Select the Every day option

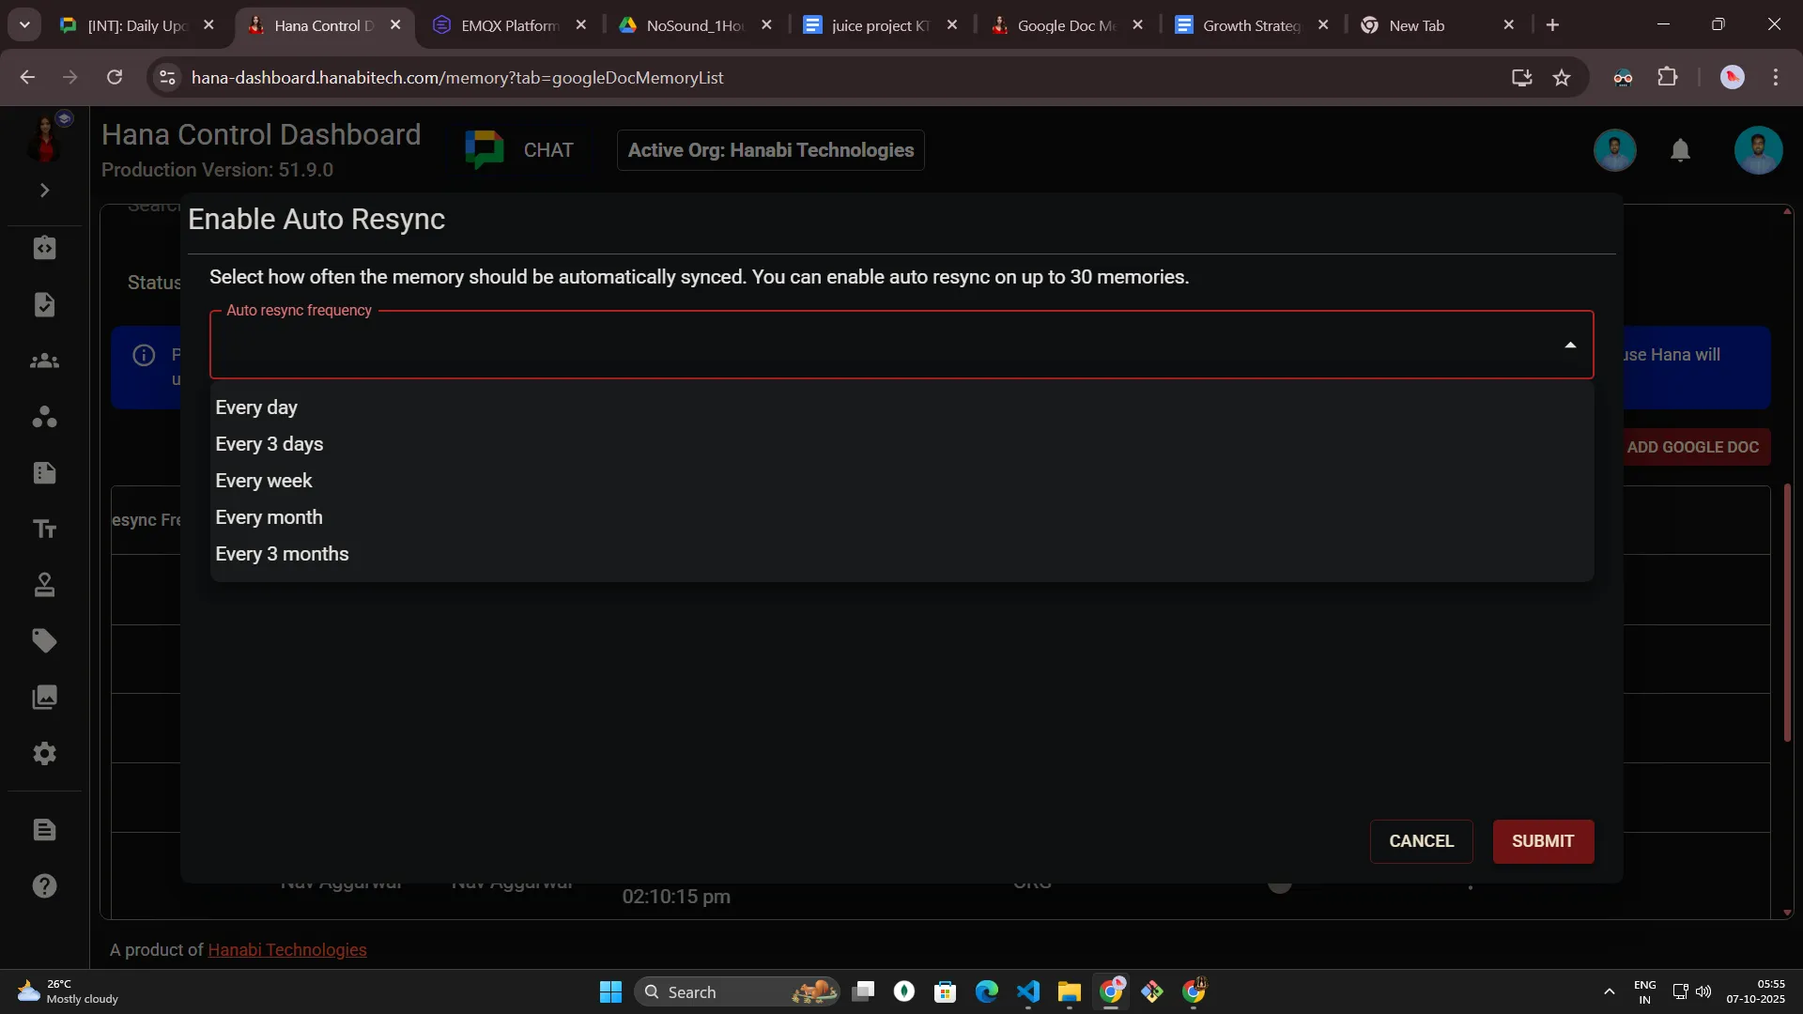coord(256,407)
